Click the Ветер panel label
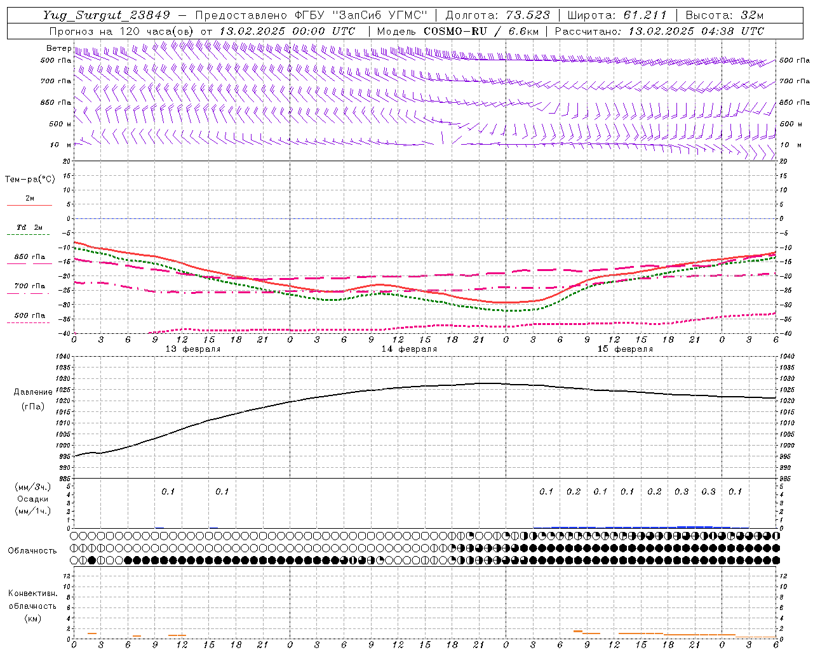The image size is (813, 650). 58,48
